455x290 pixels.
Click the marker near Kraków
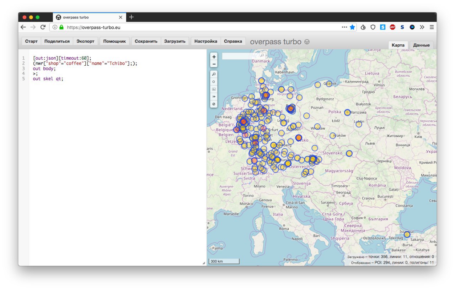pos(333,136)
